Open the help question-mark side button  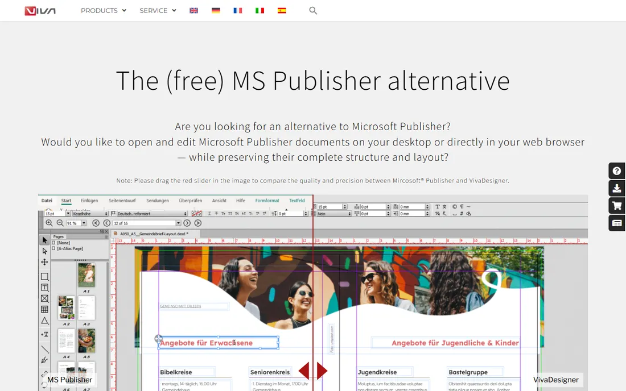coord(617,171)
